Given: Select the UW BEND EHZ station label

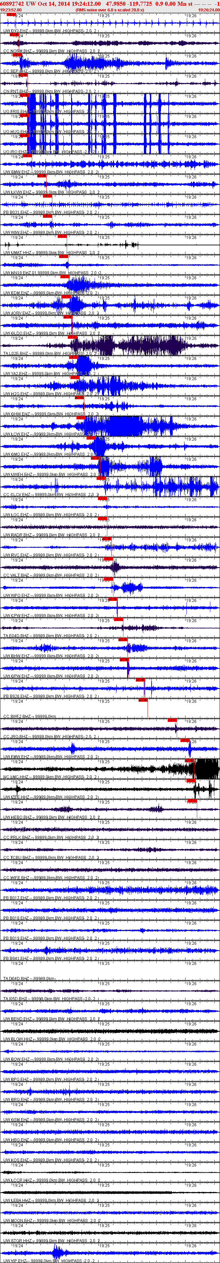Looking at the screenshot, I should pyautogui.click(x=51, y=1018).
